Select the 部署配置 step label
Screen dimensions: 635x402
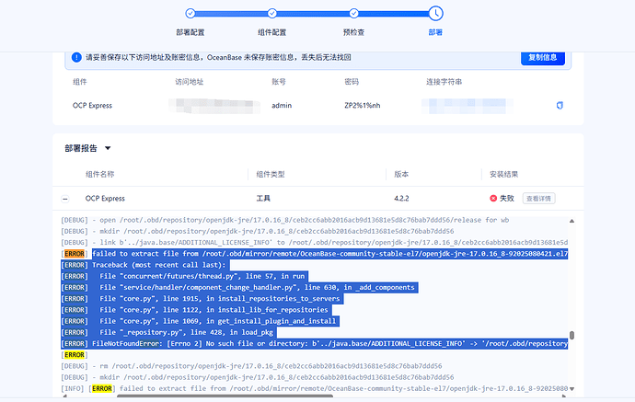tap(190, 31)
